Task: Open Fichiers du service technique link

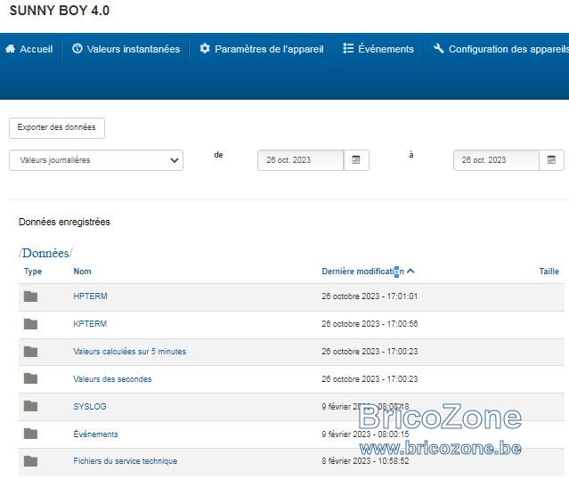Action: click(126, 461)
